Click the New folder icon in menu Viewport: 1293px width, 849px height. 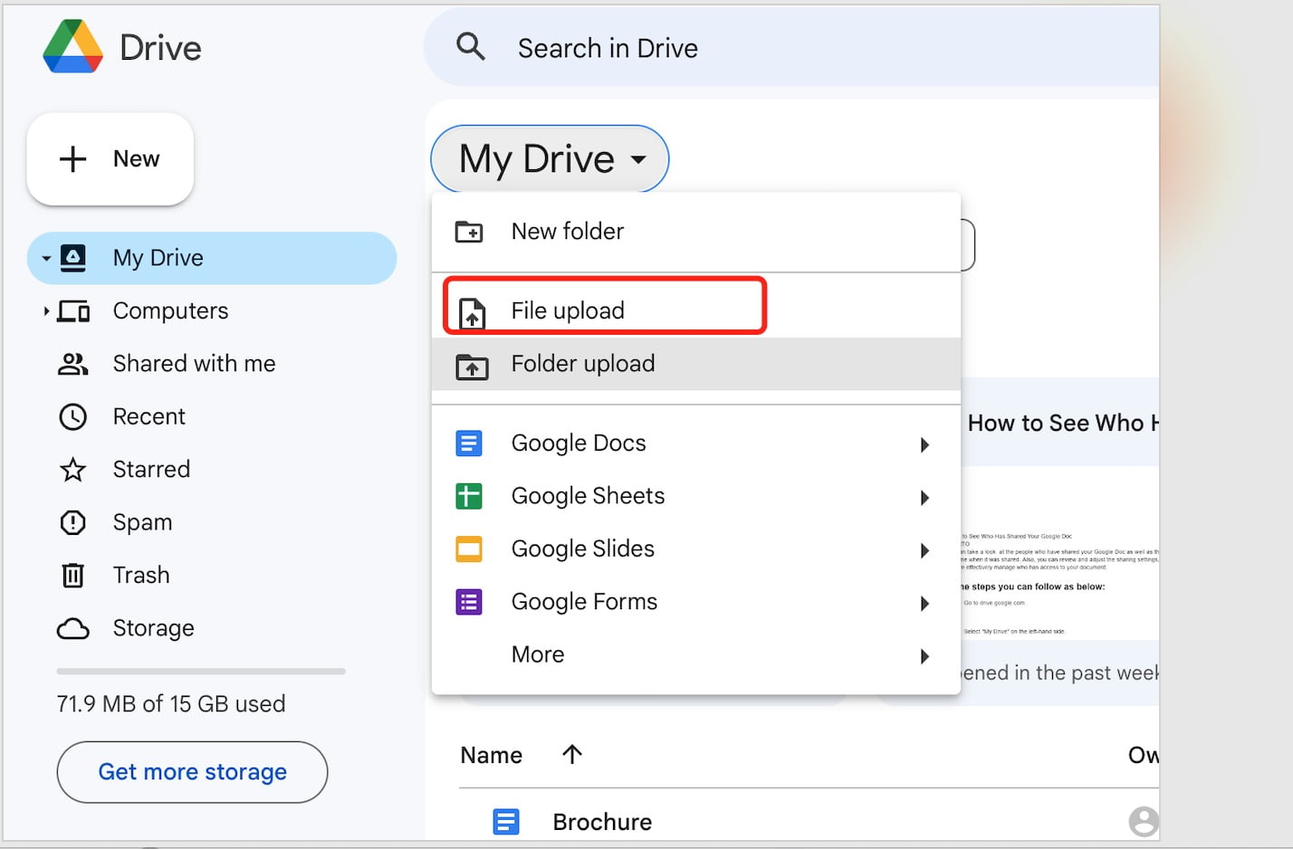click(x=469, y=232)
